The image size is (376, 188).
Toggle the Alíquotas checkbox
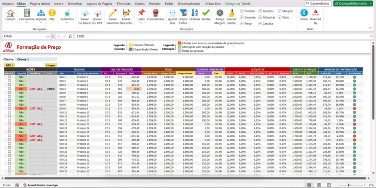pyautogui.click(x=260, y=17)
